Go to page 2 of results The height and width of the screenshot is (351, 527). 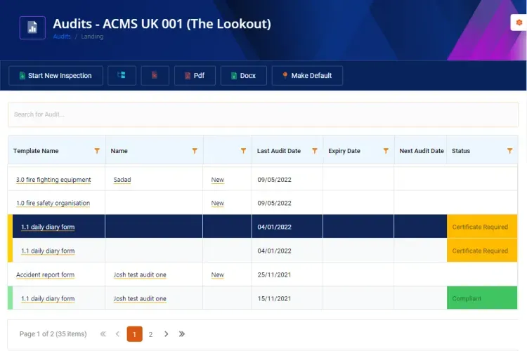click(x=150, y=334)
